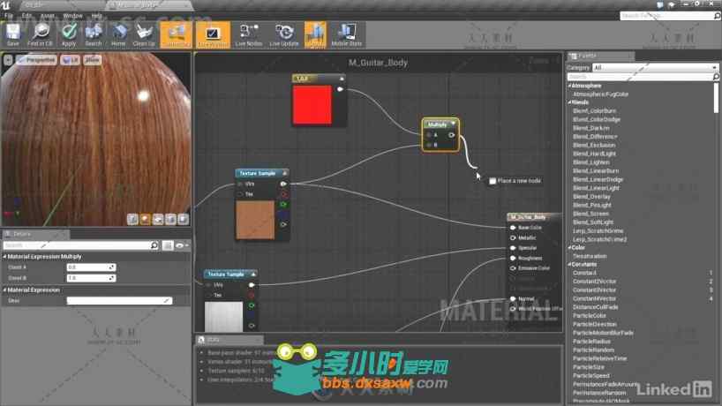Click wood Texture Sample white RGB output pin

click(x=283, y=184)
